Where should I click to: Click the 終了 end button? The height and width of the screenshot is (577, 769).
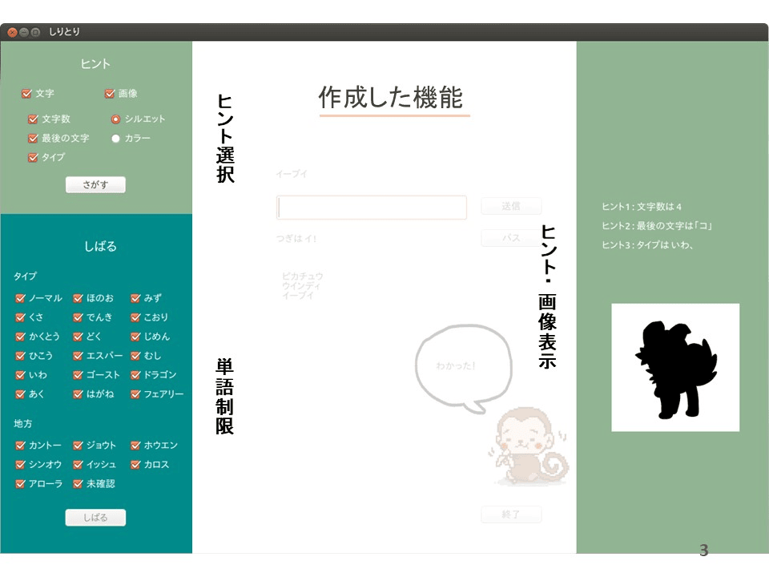(x=511, y=514)
